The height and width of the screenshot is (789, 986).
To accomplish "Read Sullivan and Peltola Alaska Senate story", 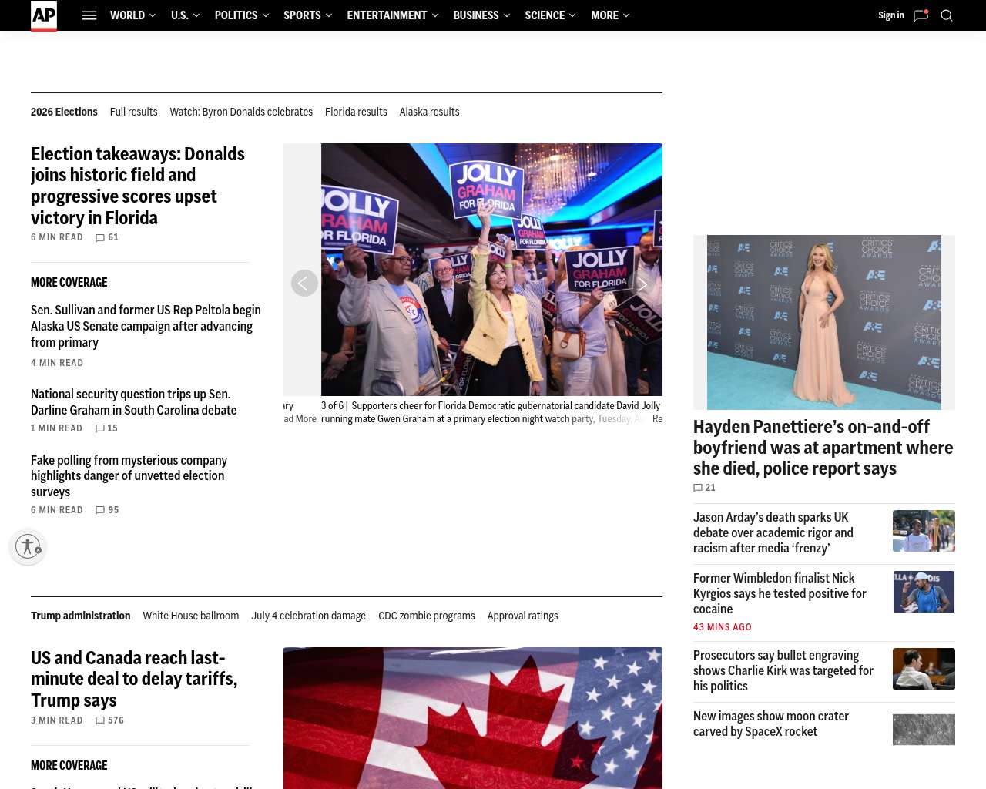I will (146, 326).
